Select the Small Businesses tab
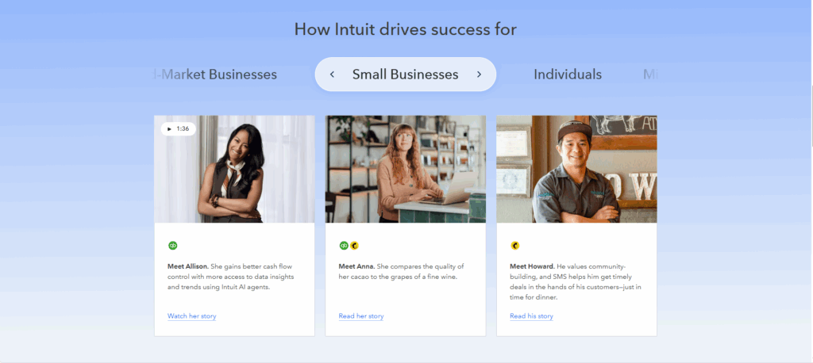This screenshot has width=813, height=363. 405,75
